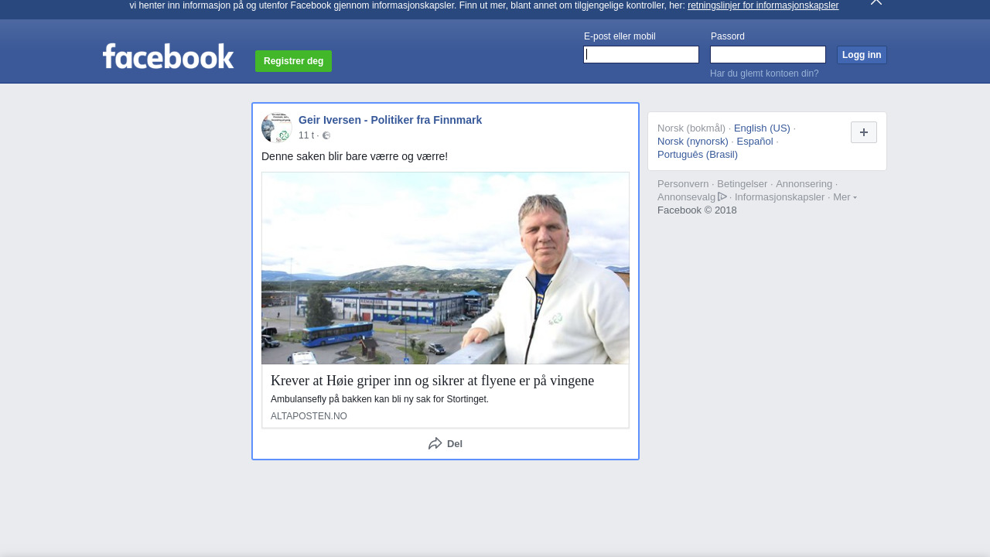This screenshot has width=990, height=557.
Task: Open retningslinjer for informasjonskapsler link
Action: pos(763,5)
